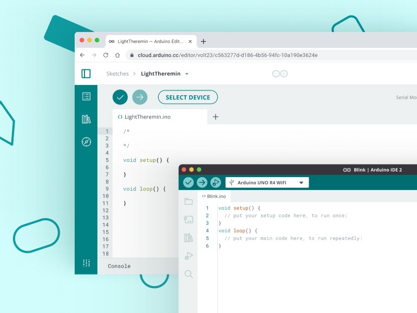Select the Blink.ino tab in Arduino IDE 2
Screen dimensions: 417x313
(x=214, y=196)
